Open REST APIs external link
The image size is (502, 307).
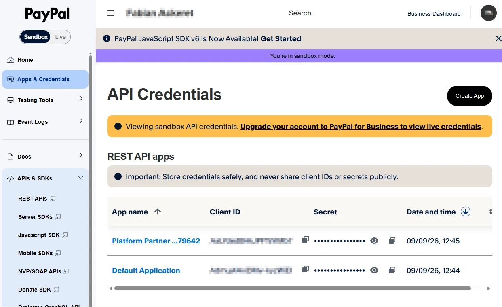tap(37, 199)
